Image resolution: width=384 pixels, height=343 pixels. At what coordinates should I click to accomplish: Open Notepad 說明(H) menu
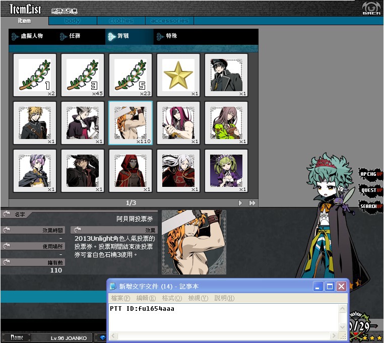tap(224, 298)
